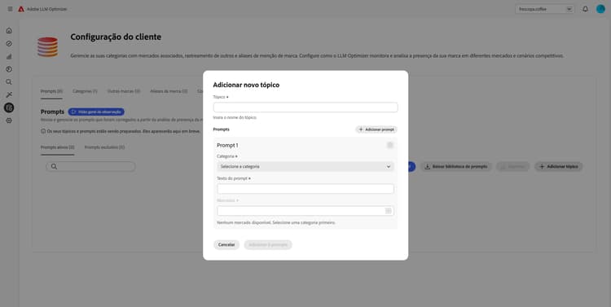Open the notifications bell

pyautogui.click(x=585, y=9)
